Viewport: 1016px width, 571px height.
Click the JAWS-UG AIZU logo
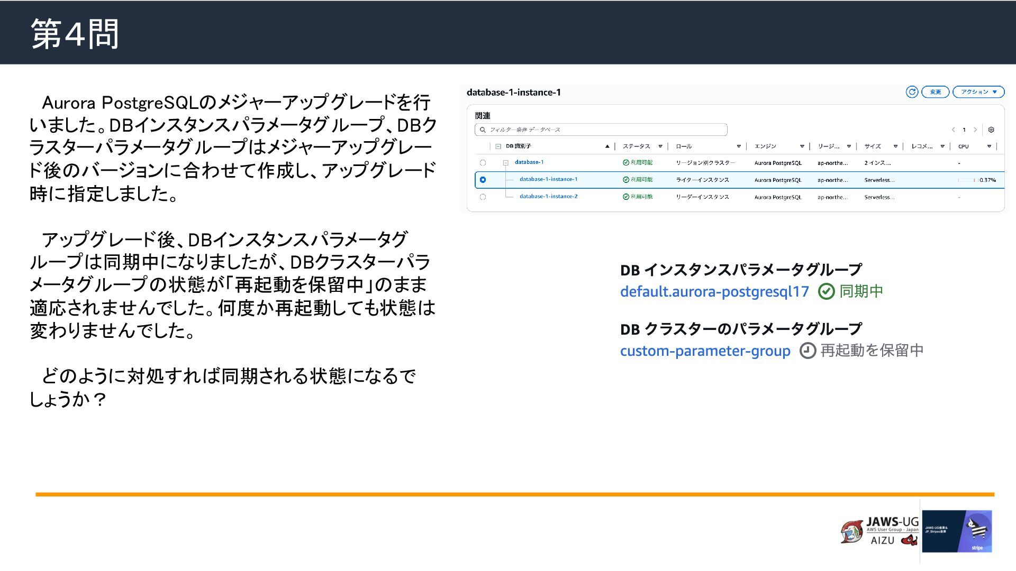click(x=879, y=532)
